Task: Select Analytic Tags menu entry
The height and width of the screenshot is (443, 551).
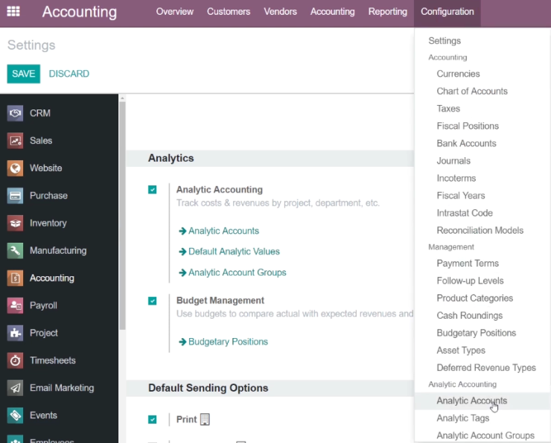Action: click(463, 418)
